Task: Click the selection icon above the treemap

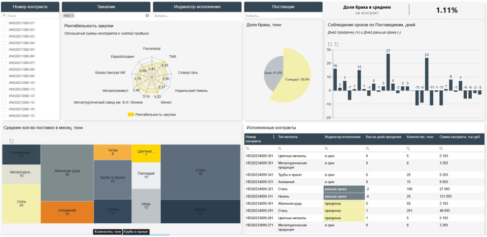Action: (11, 141)
